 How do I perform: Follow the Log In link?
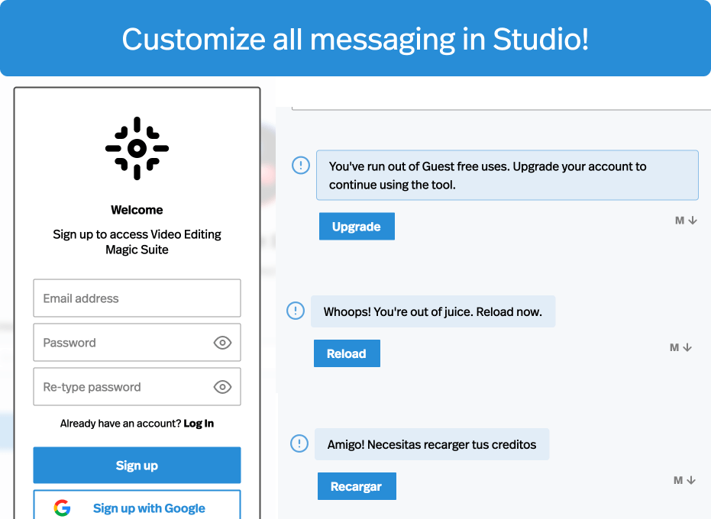(199, 424)
